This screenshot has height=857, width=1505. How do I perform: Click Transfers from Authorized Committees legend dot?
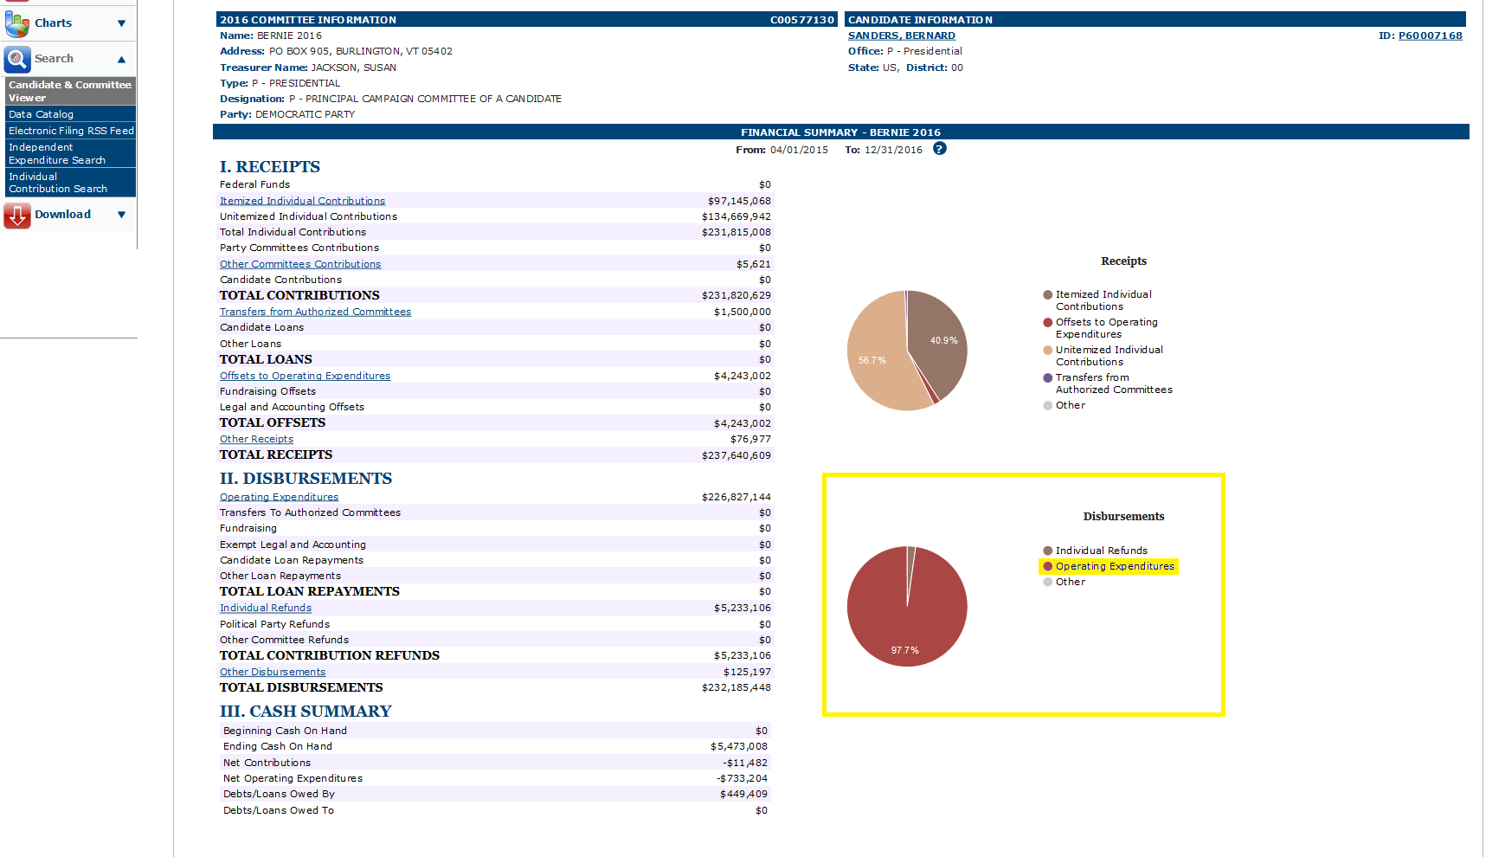click(x=1047, y=377)
